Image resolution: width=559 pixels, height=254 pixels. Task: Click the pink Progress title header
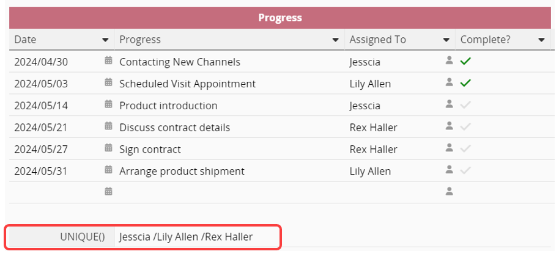(279, 18)
